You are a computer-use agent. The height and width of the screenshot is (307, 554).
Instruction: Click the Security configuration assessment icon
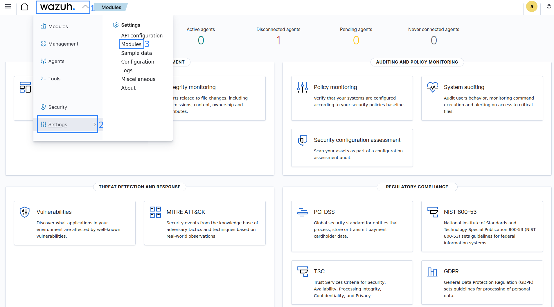[302, 140]
